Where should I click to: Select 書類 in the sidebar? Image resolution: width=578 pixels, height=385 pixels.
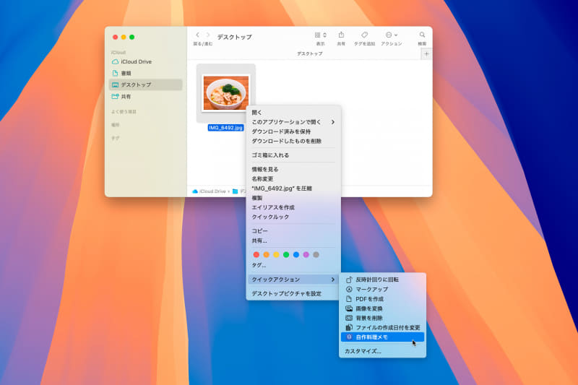point(146,73)
